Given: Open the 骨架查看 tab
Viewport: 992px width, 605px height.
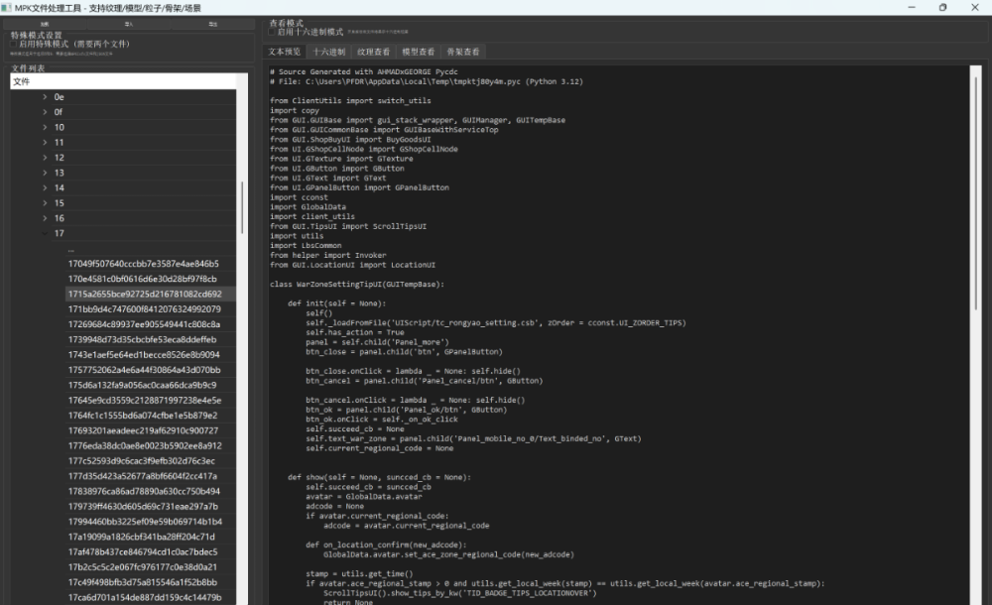Looking at the screenshot, I should [x=463, y=52].
